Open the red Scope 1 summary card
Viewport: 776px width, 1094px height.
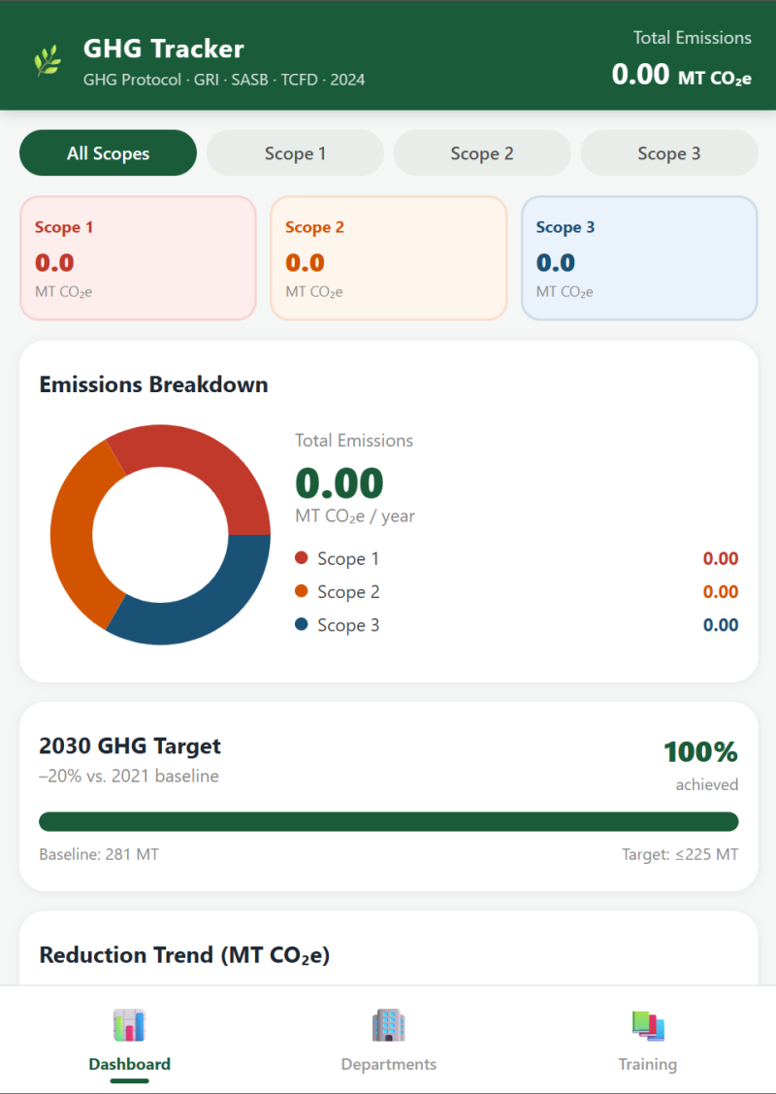138,258
